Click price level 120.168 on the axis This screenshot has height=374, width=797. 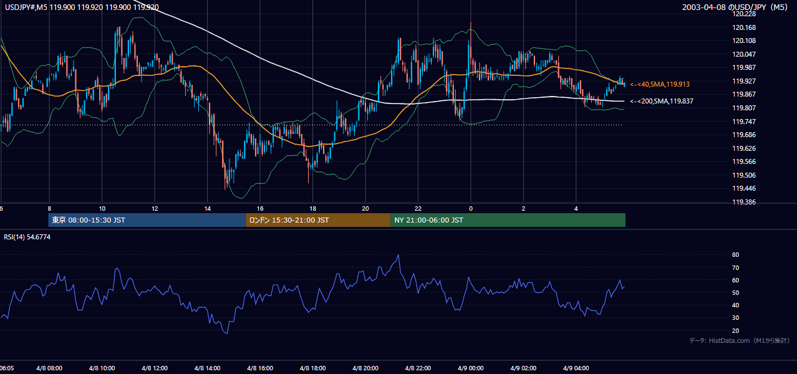745,27
